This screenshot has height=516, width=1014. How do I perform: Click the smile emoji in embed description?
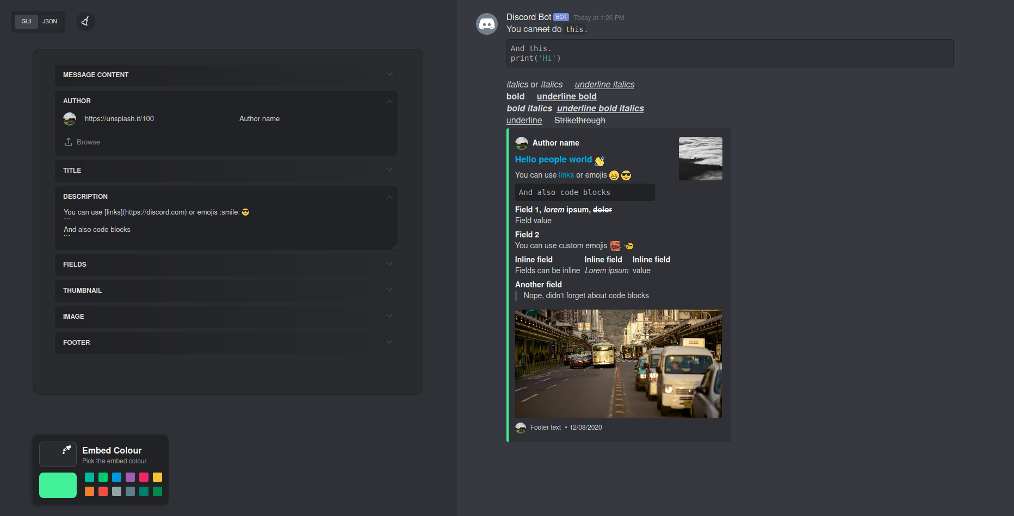pyautogui.click(x=614, y=175)
